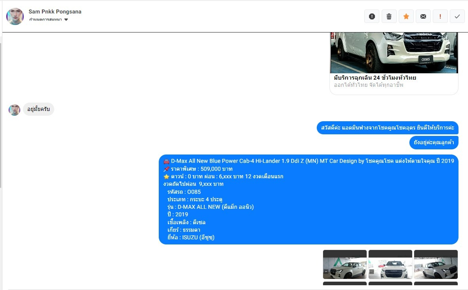Delete conversation with trash icon

tap(389, 16)
